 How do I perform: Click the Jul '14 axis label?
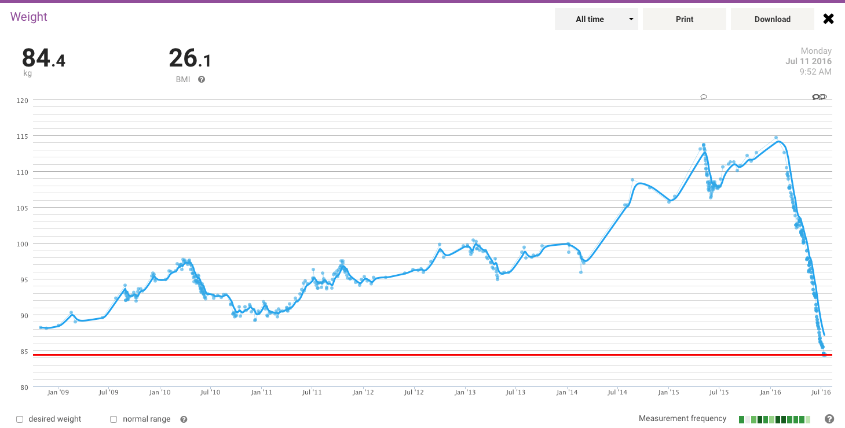(617, 393)
